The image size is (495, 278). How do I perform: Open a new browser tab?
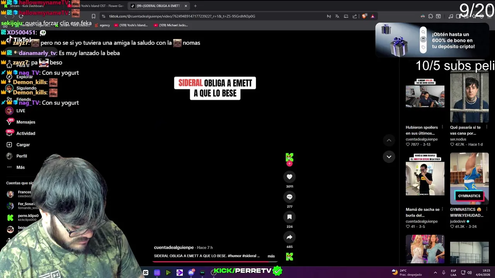[195, 6]
